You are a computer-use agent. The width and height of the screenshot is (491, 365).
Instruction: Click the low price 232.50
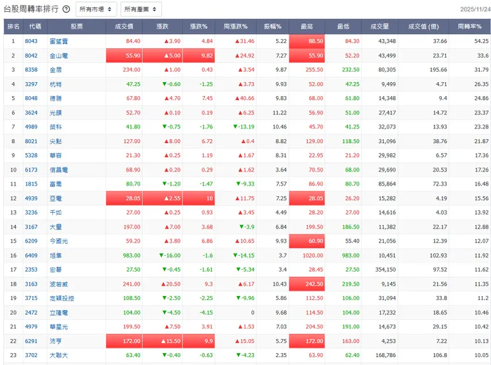click(x=351, y=70)
